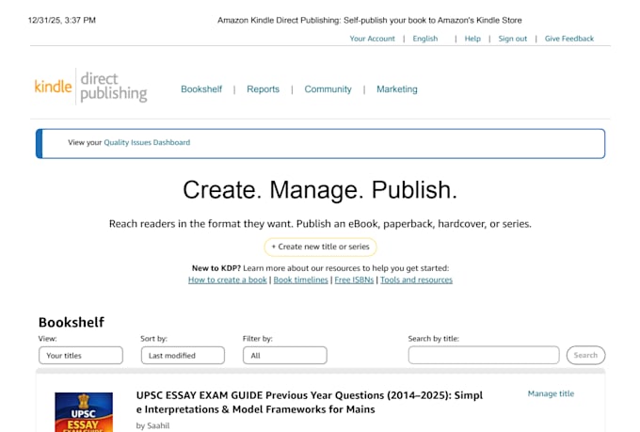Open the Book timelines link

pos(300,280)
